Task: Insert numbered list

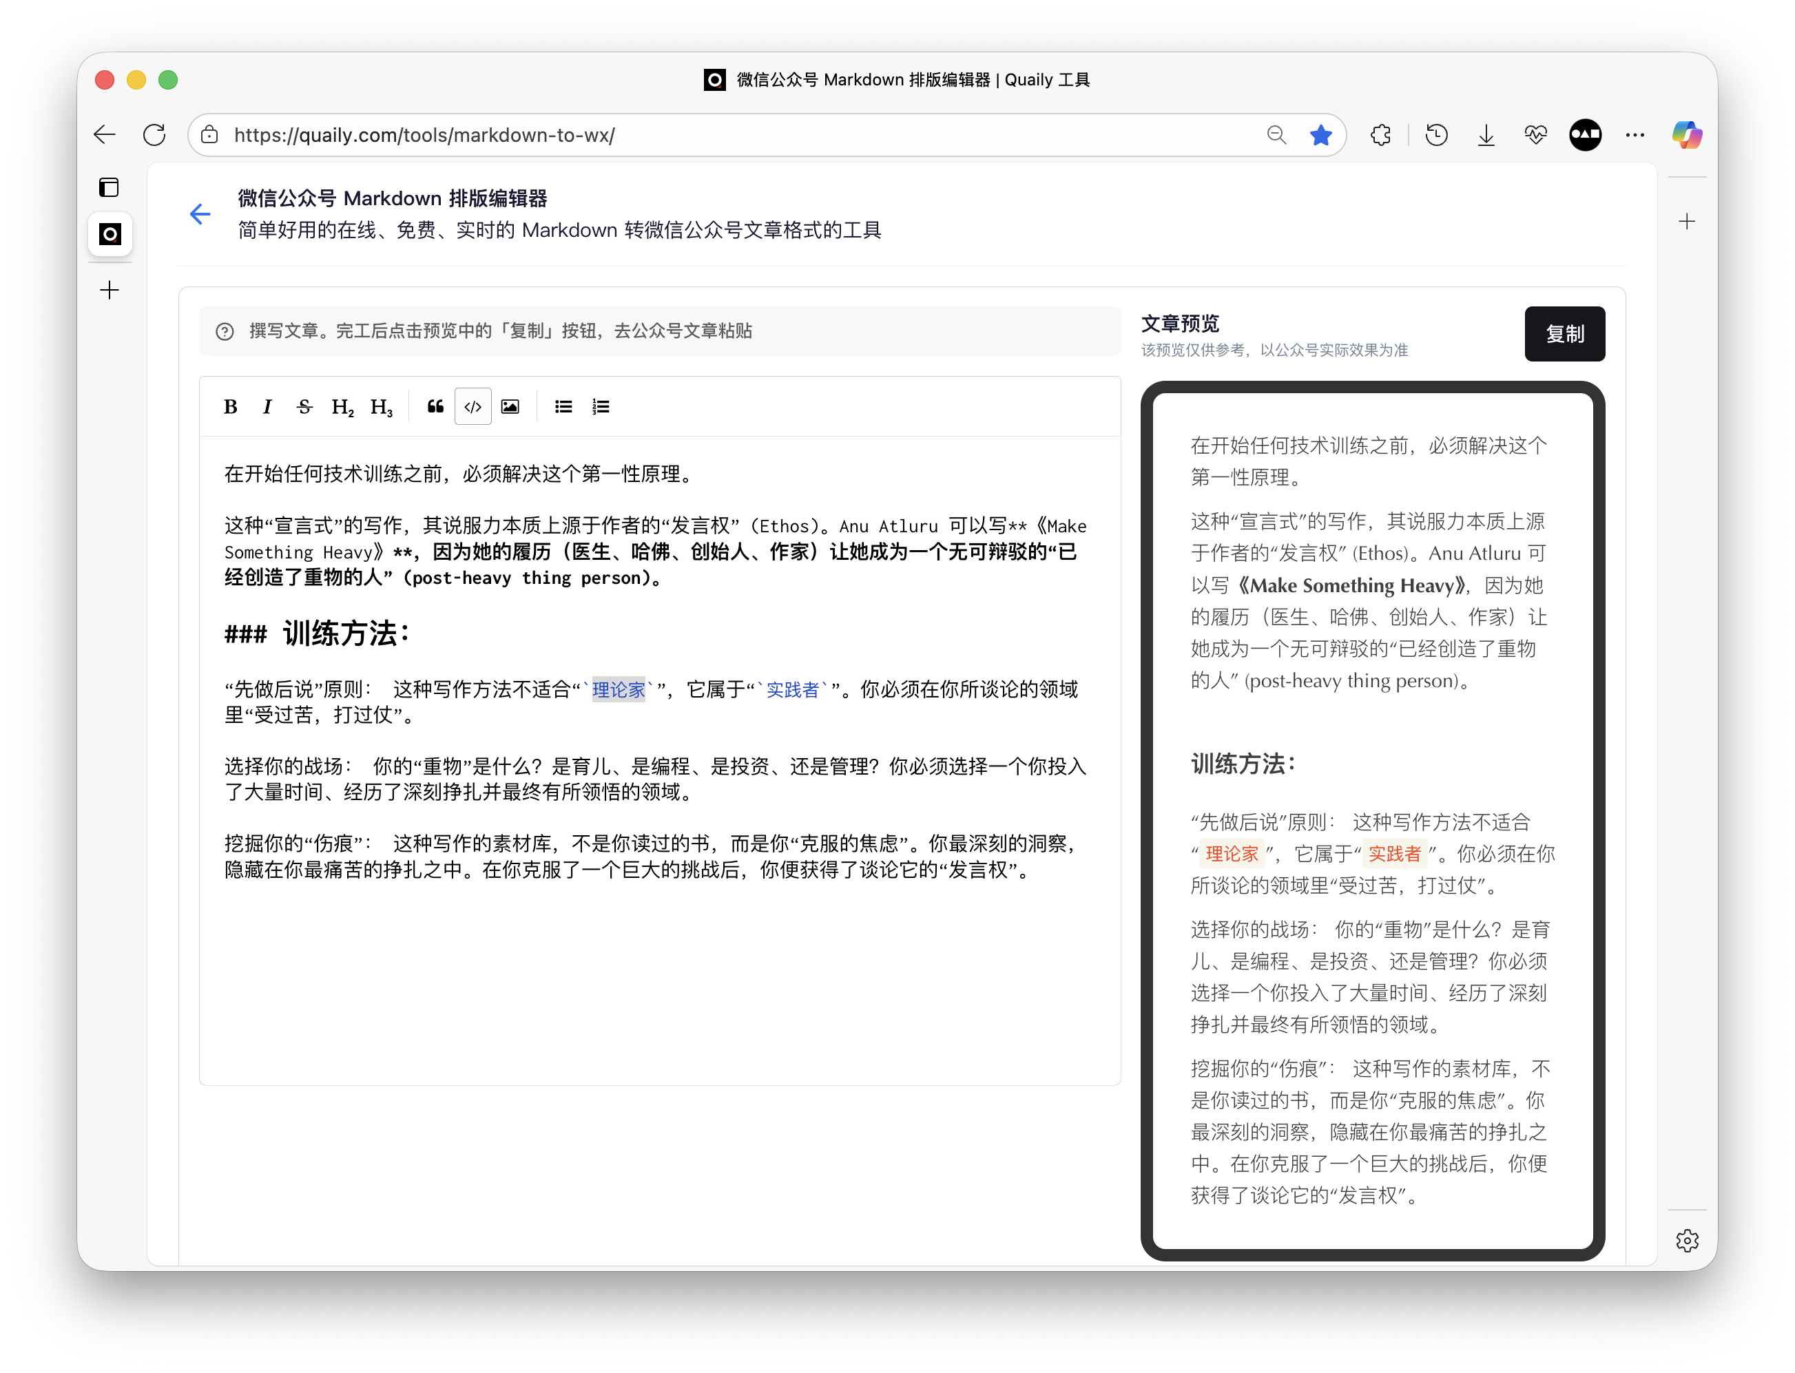Action: coord(601,406)
